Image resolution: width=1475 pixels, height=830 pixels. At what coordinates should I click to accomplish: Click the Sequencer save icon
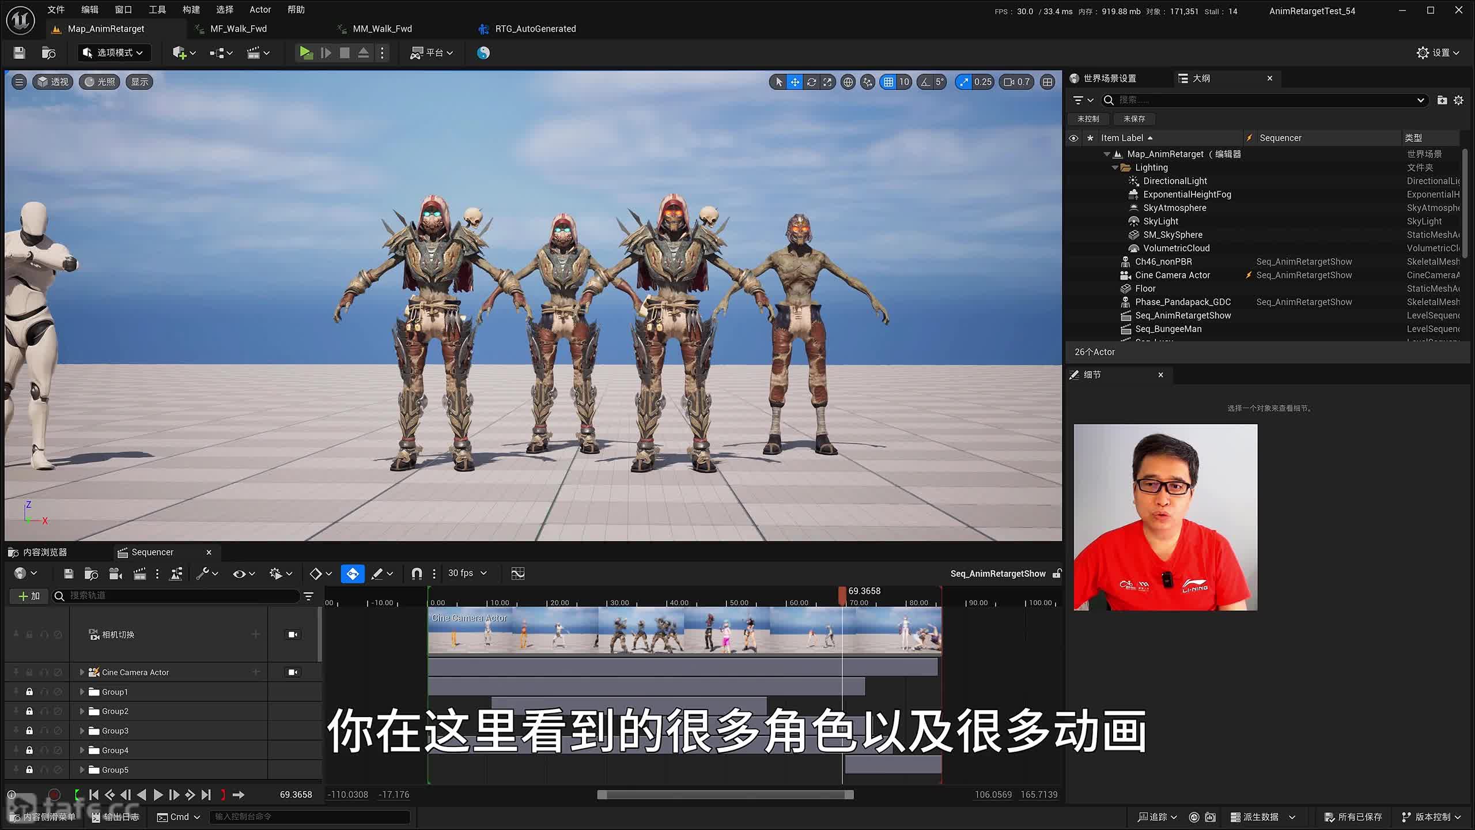point(69,574)
